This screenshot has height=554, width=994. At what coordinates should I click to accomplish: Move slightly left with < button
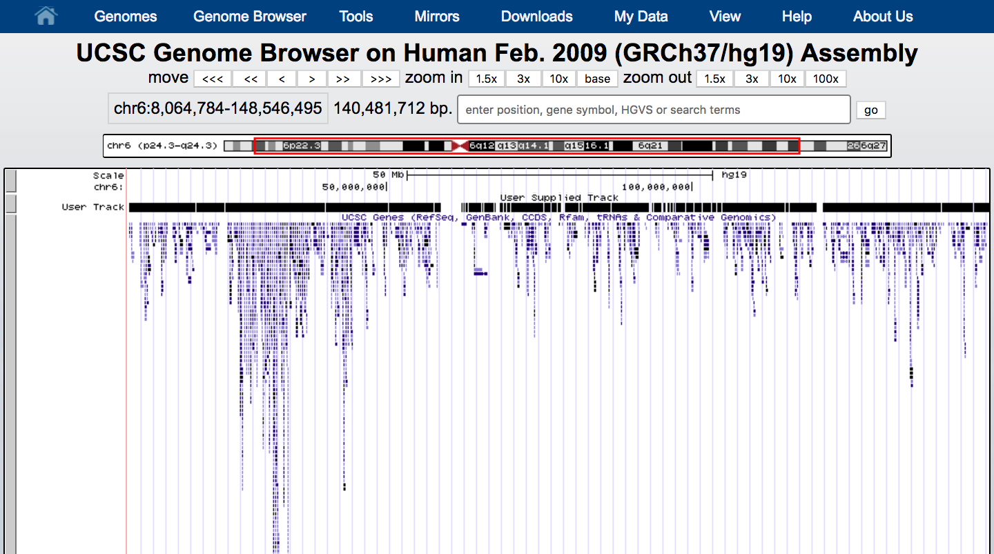pyautogui.click(x=282, y=79)
